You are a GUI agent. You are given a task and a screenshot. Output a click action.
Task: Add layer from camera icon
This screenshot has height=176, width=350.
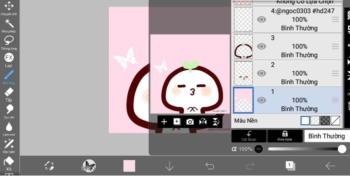(190, 122)
